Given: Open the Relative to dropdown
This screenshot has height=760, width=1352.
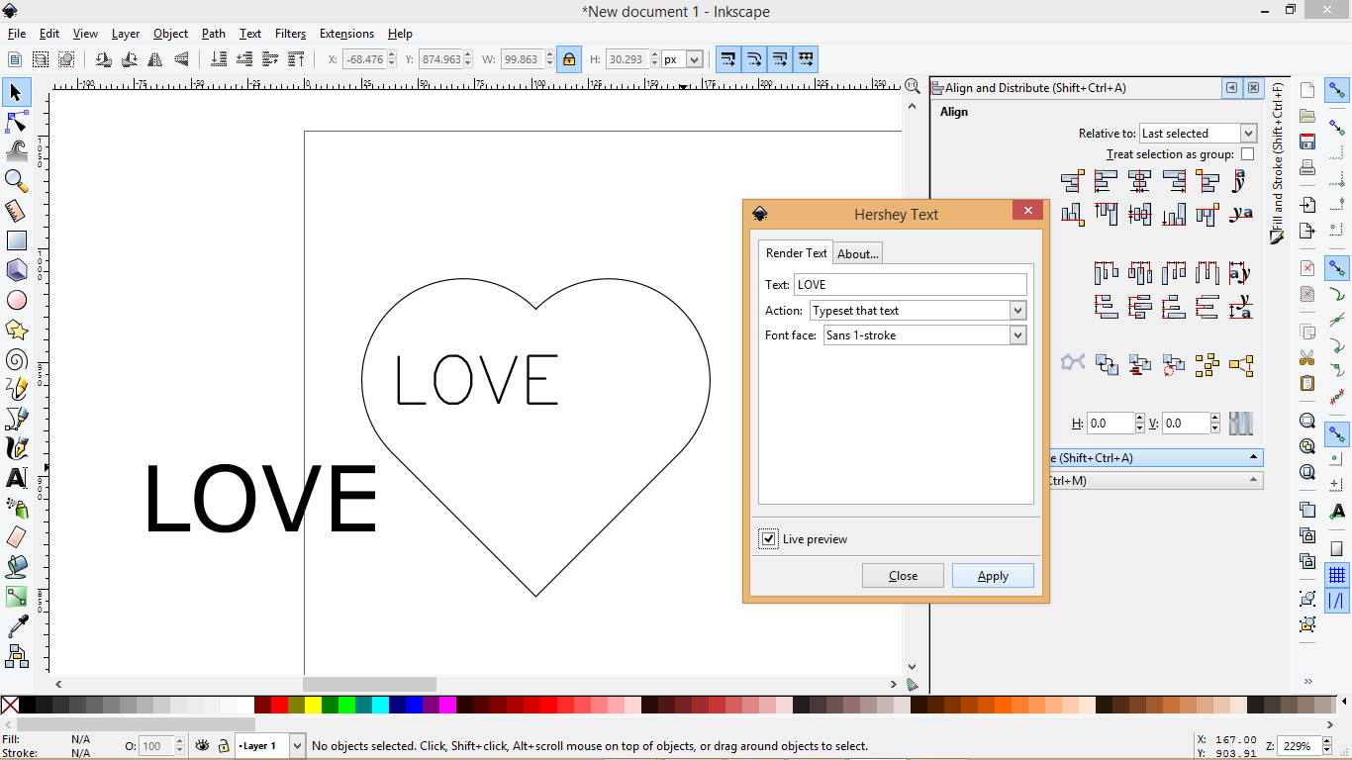Looking at the screenshot, I should click(x=1245, y=133).
